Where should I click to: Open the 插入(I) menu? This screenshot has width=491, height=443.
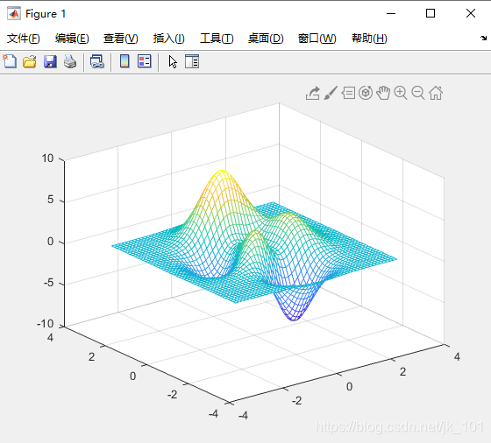coord(168,39)
